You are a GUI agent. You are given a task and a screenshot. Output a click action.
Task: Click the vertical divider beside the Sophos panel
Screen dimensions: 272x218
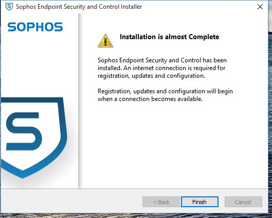click(79, 101)
